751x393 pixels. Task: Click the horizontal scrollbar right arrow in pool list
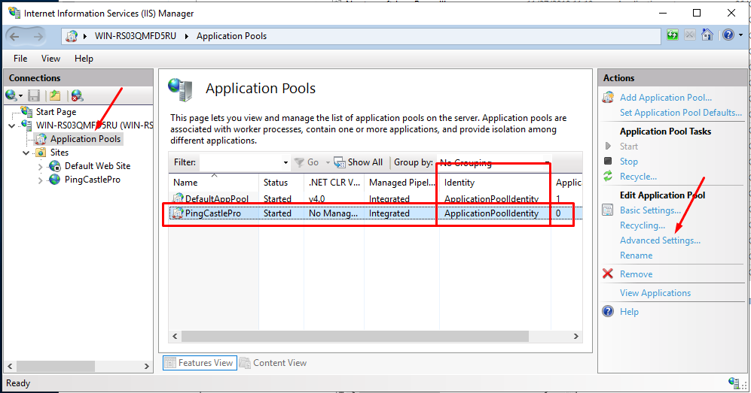coord(576,336)
